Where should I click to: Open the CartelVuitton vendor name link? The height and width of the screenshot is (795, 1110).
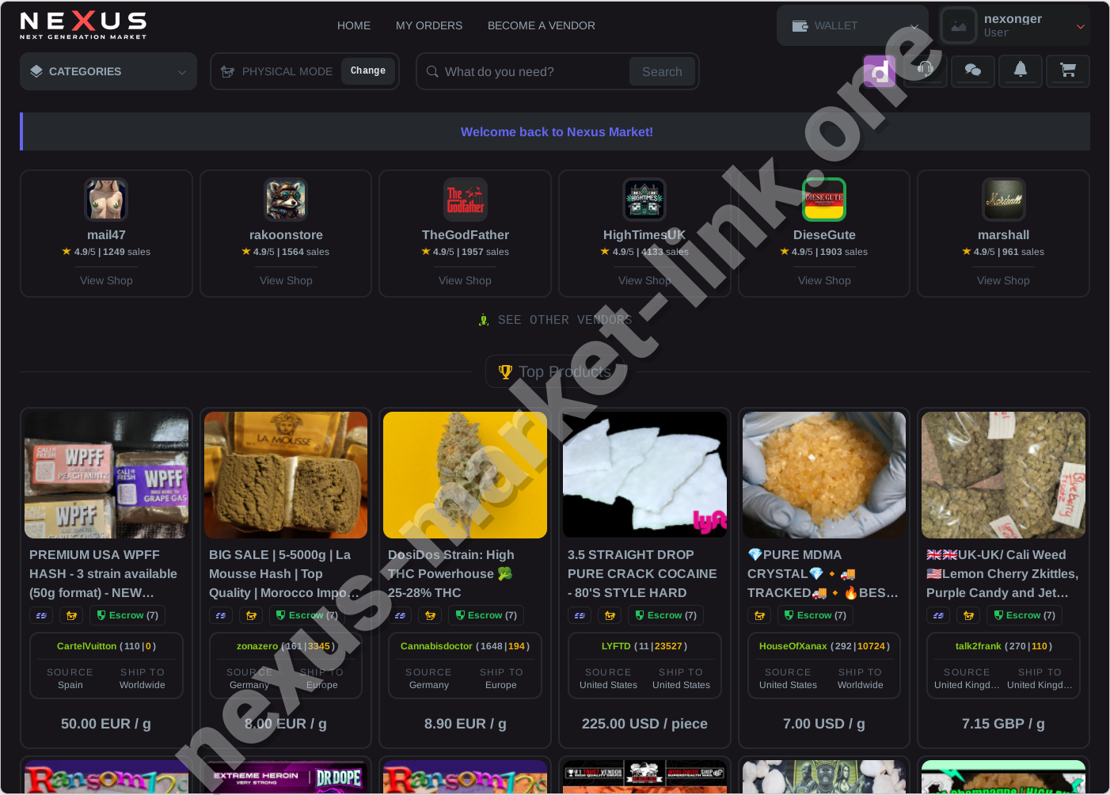(x=87, y=646)
